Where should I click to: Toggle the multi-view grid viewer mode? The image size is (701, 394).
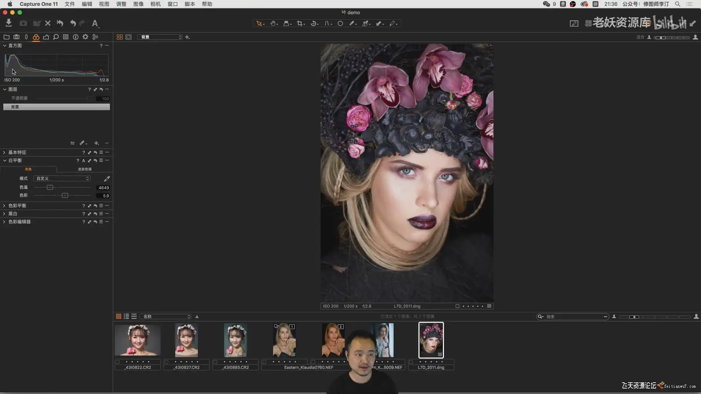pos(119,37)
